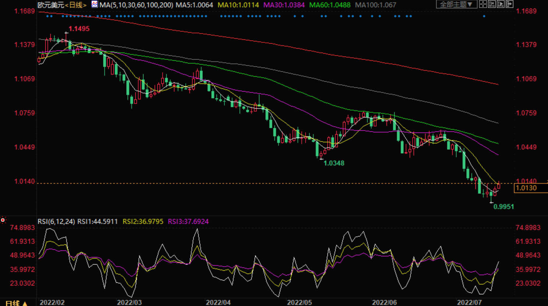This screenshot has width=548, height=306.
Task: Click the RSI3 magenta value label
Action: coord(188,222)
